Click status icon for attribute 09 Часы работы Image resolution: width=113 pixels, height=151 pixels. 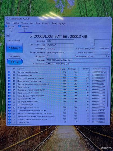coord(9,87)
